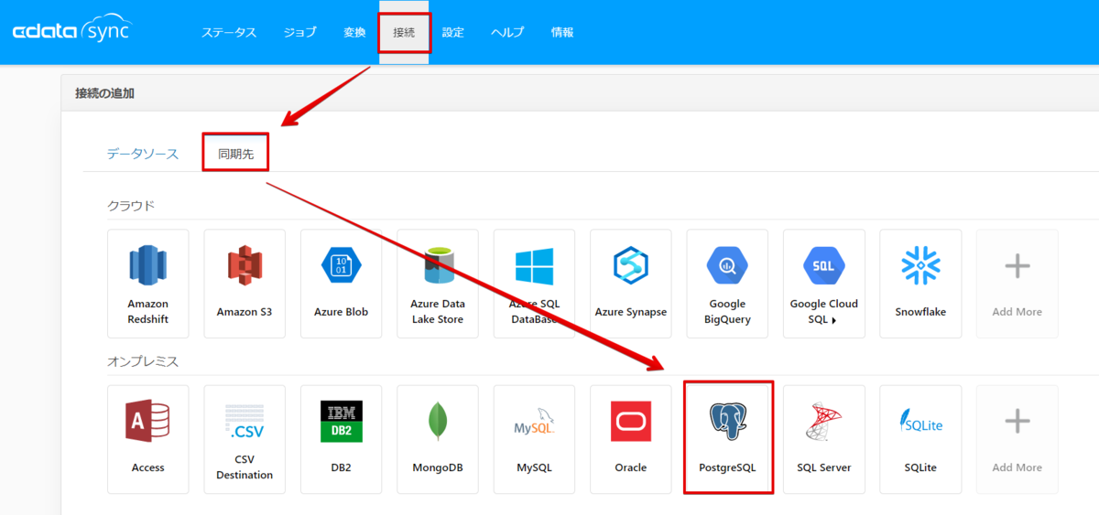Choose Azure SQL Database connector
This screenshot has height=515, width=1099.
pyautogui.click(x=534, y=284)
